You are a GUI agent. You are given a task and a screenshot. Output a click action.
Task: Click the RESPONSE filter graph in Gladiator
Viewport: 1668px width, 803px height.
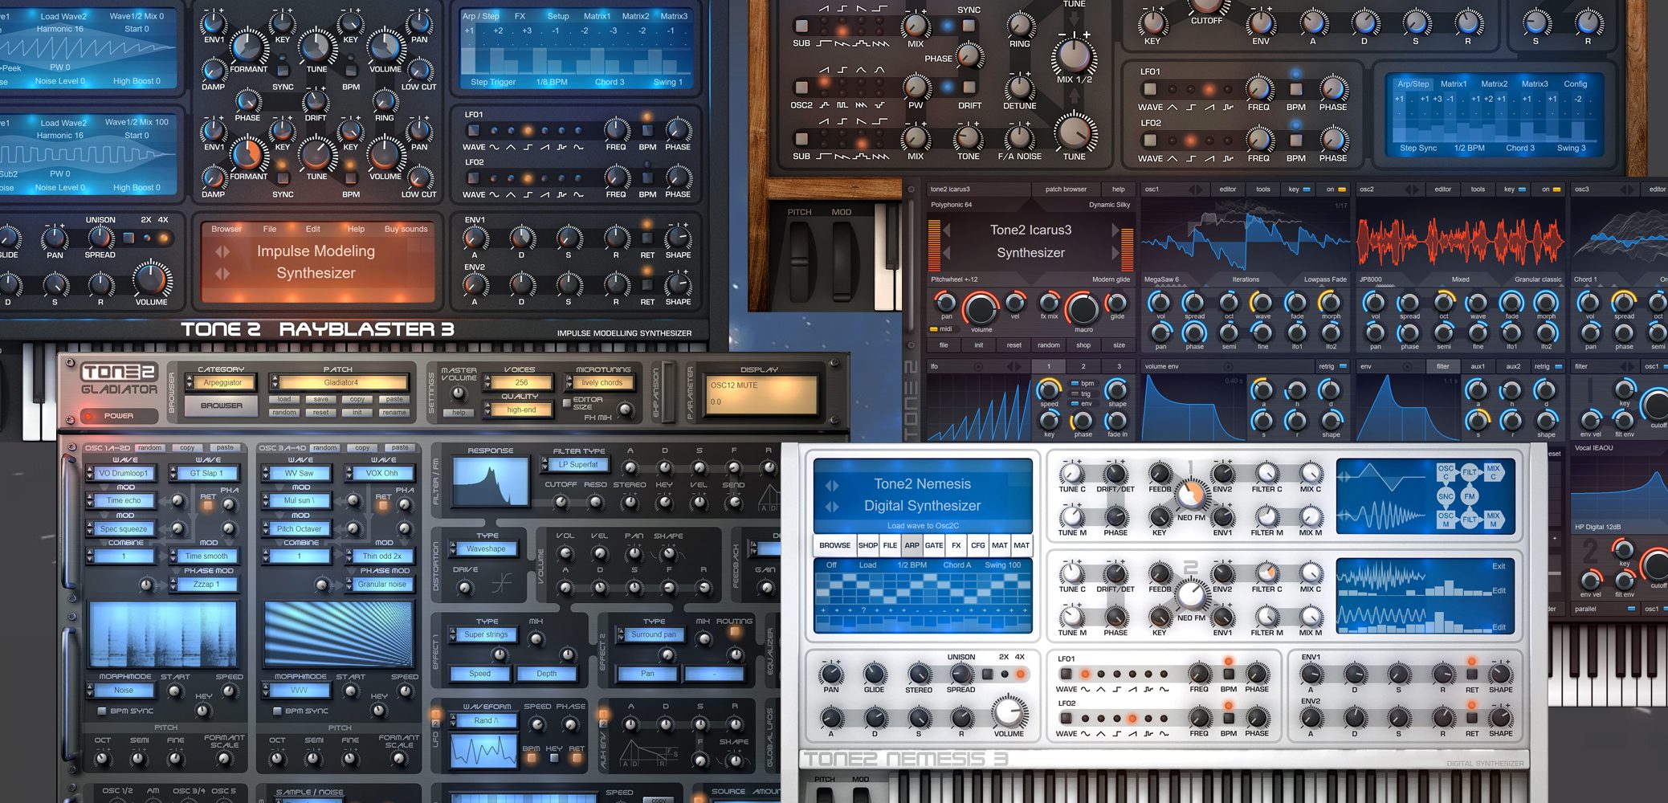(490, 482)
